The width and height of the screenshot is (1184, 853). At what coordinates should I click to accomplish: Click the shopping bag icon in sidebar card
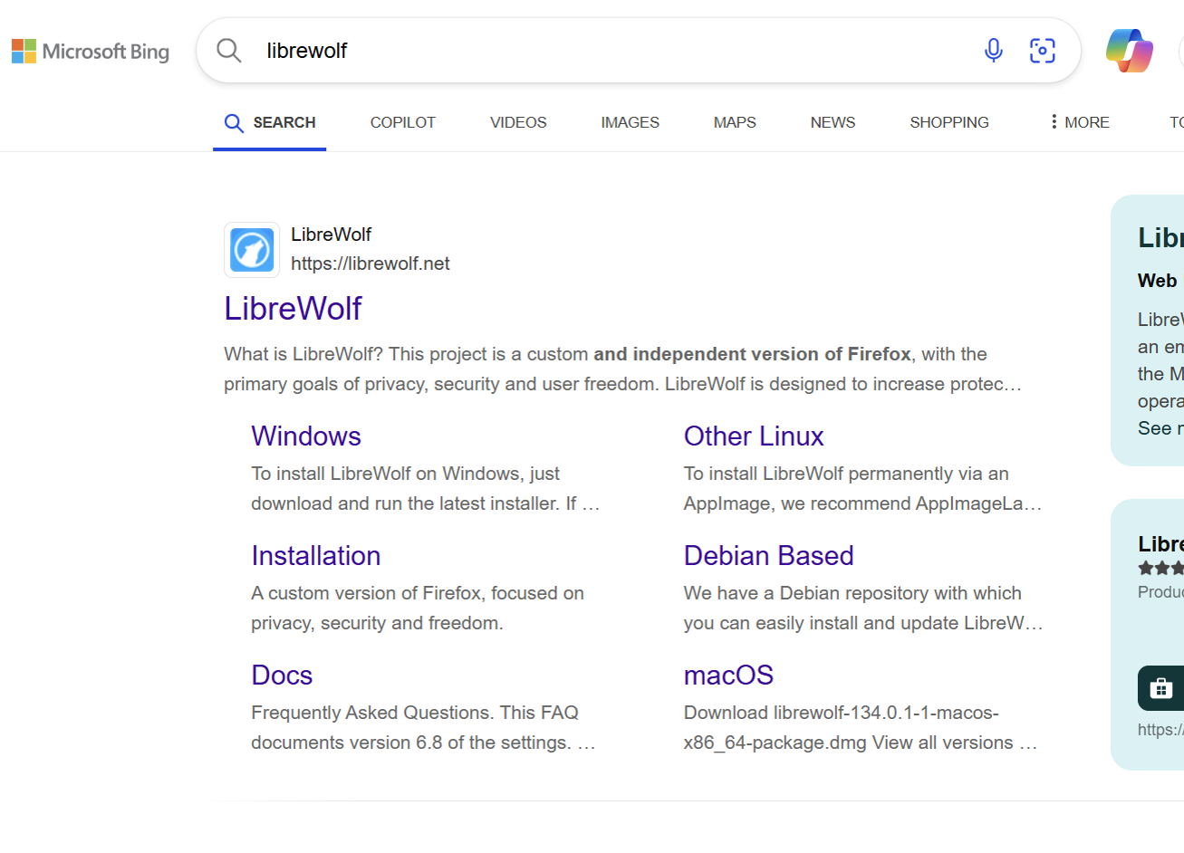1160,688
